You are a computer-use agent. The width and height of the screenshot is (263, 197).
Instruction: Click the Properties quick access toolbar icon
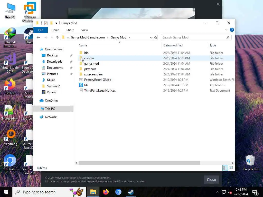(46, 23)
